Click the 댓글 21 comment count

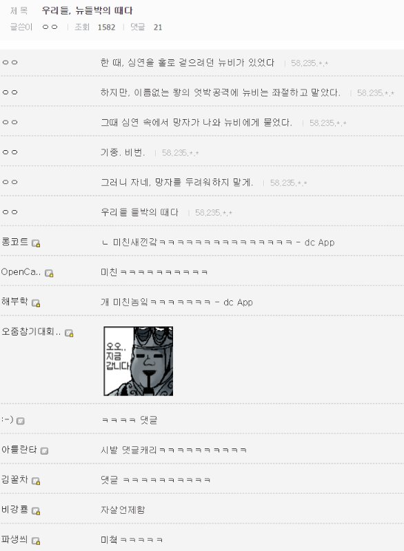coord(146,27)
